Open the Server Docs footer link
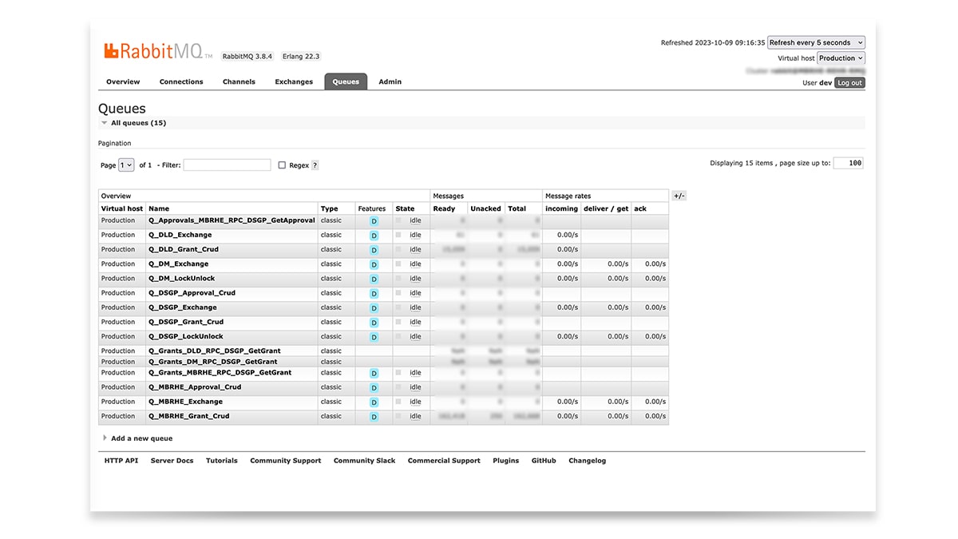Screen dimensions: 958x539 (172, 461)
